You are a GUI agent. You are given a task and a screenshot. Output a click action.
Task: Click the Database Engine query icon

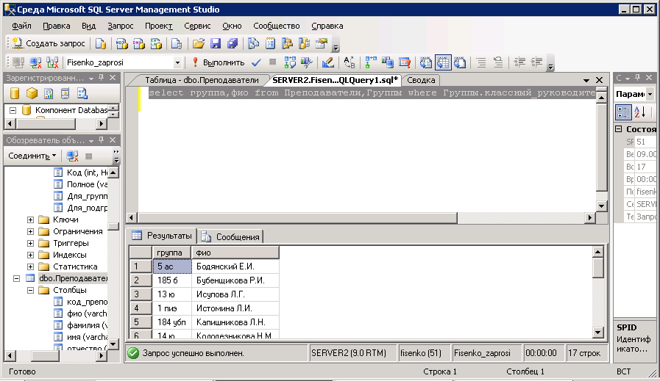(101, 43)
